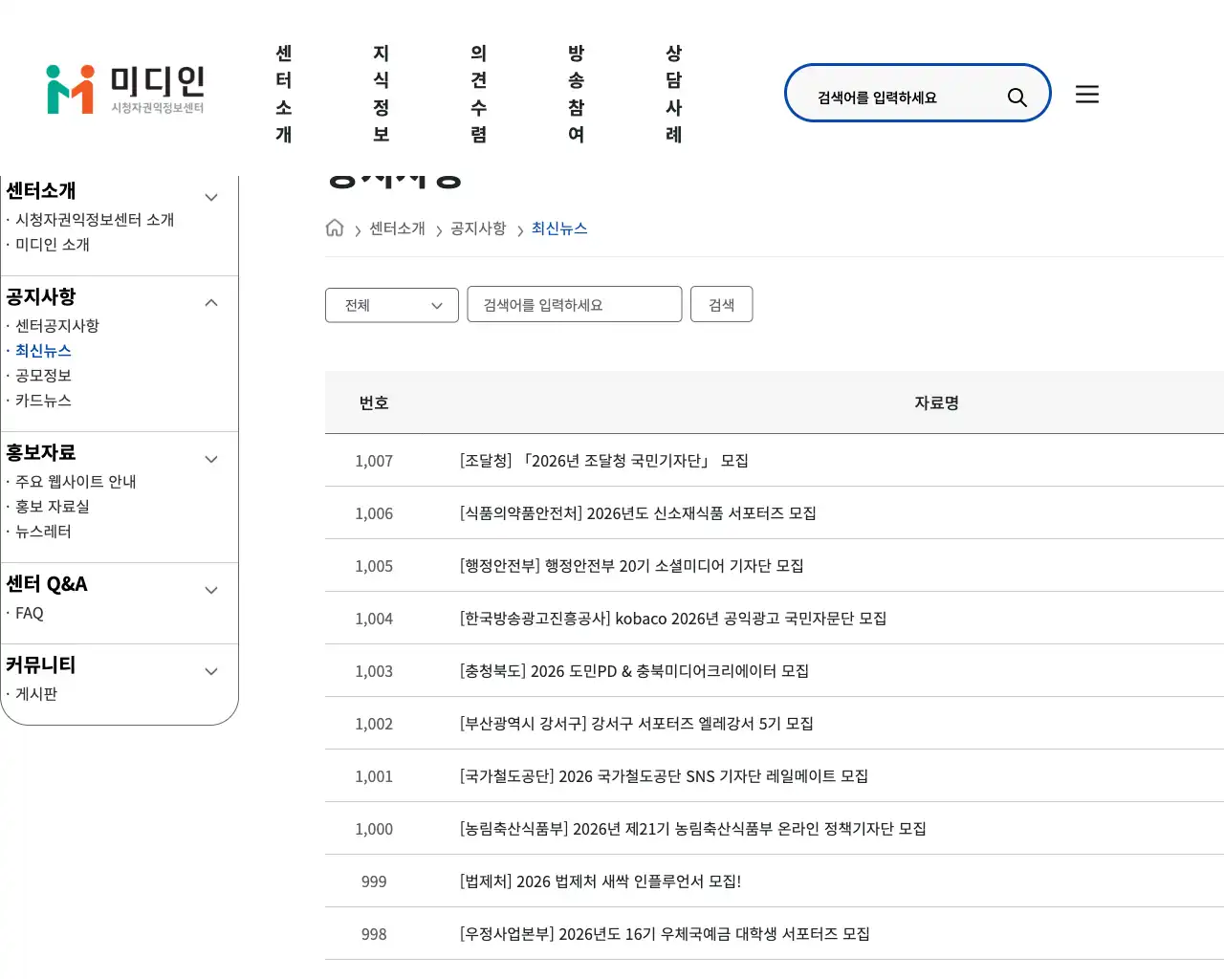Screen dimensions: 1224x979
Task: Open the 방송참여 navigation menu
Action: [x=576, y=94]
